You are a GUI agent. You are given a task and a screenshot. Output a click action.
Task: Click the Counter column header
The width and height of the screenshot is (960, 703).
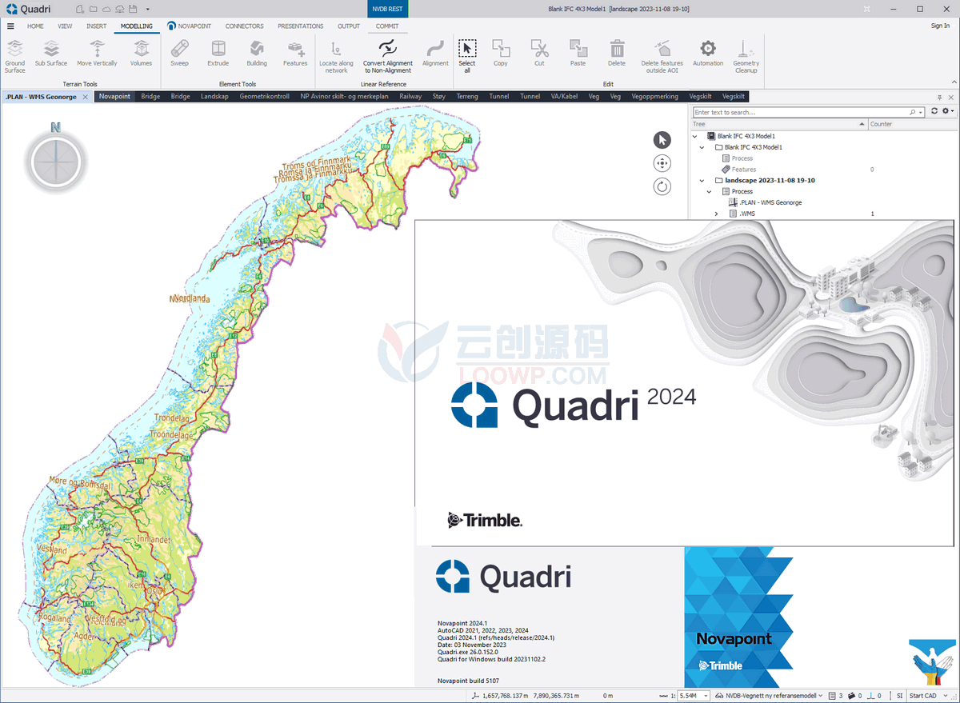(912, 124)
